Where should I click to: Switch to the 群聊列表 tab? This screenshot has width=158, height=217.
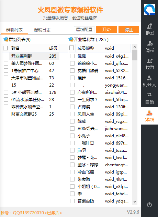tap(14, 30)
